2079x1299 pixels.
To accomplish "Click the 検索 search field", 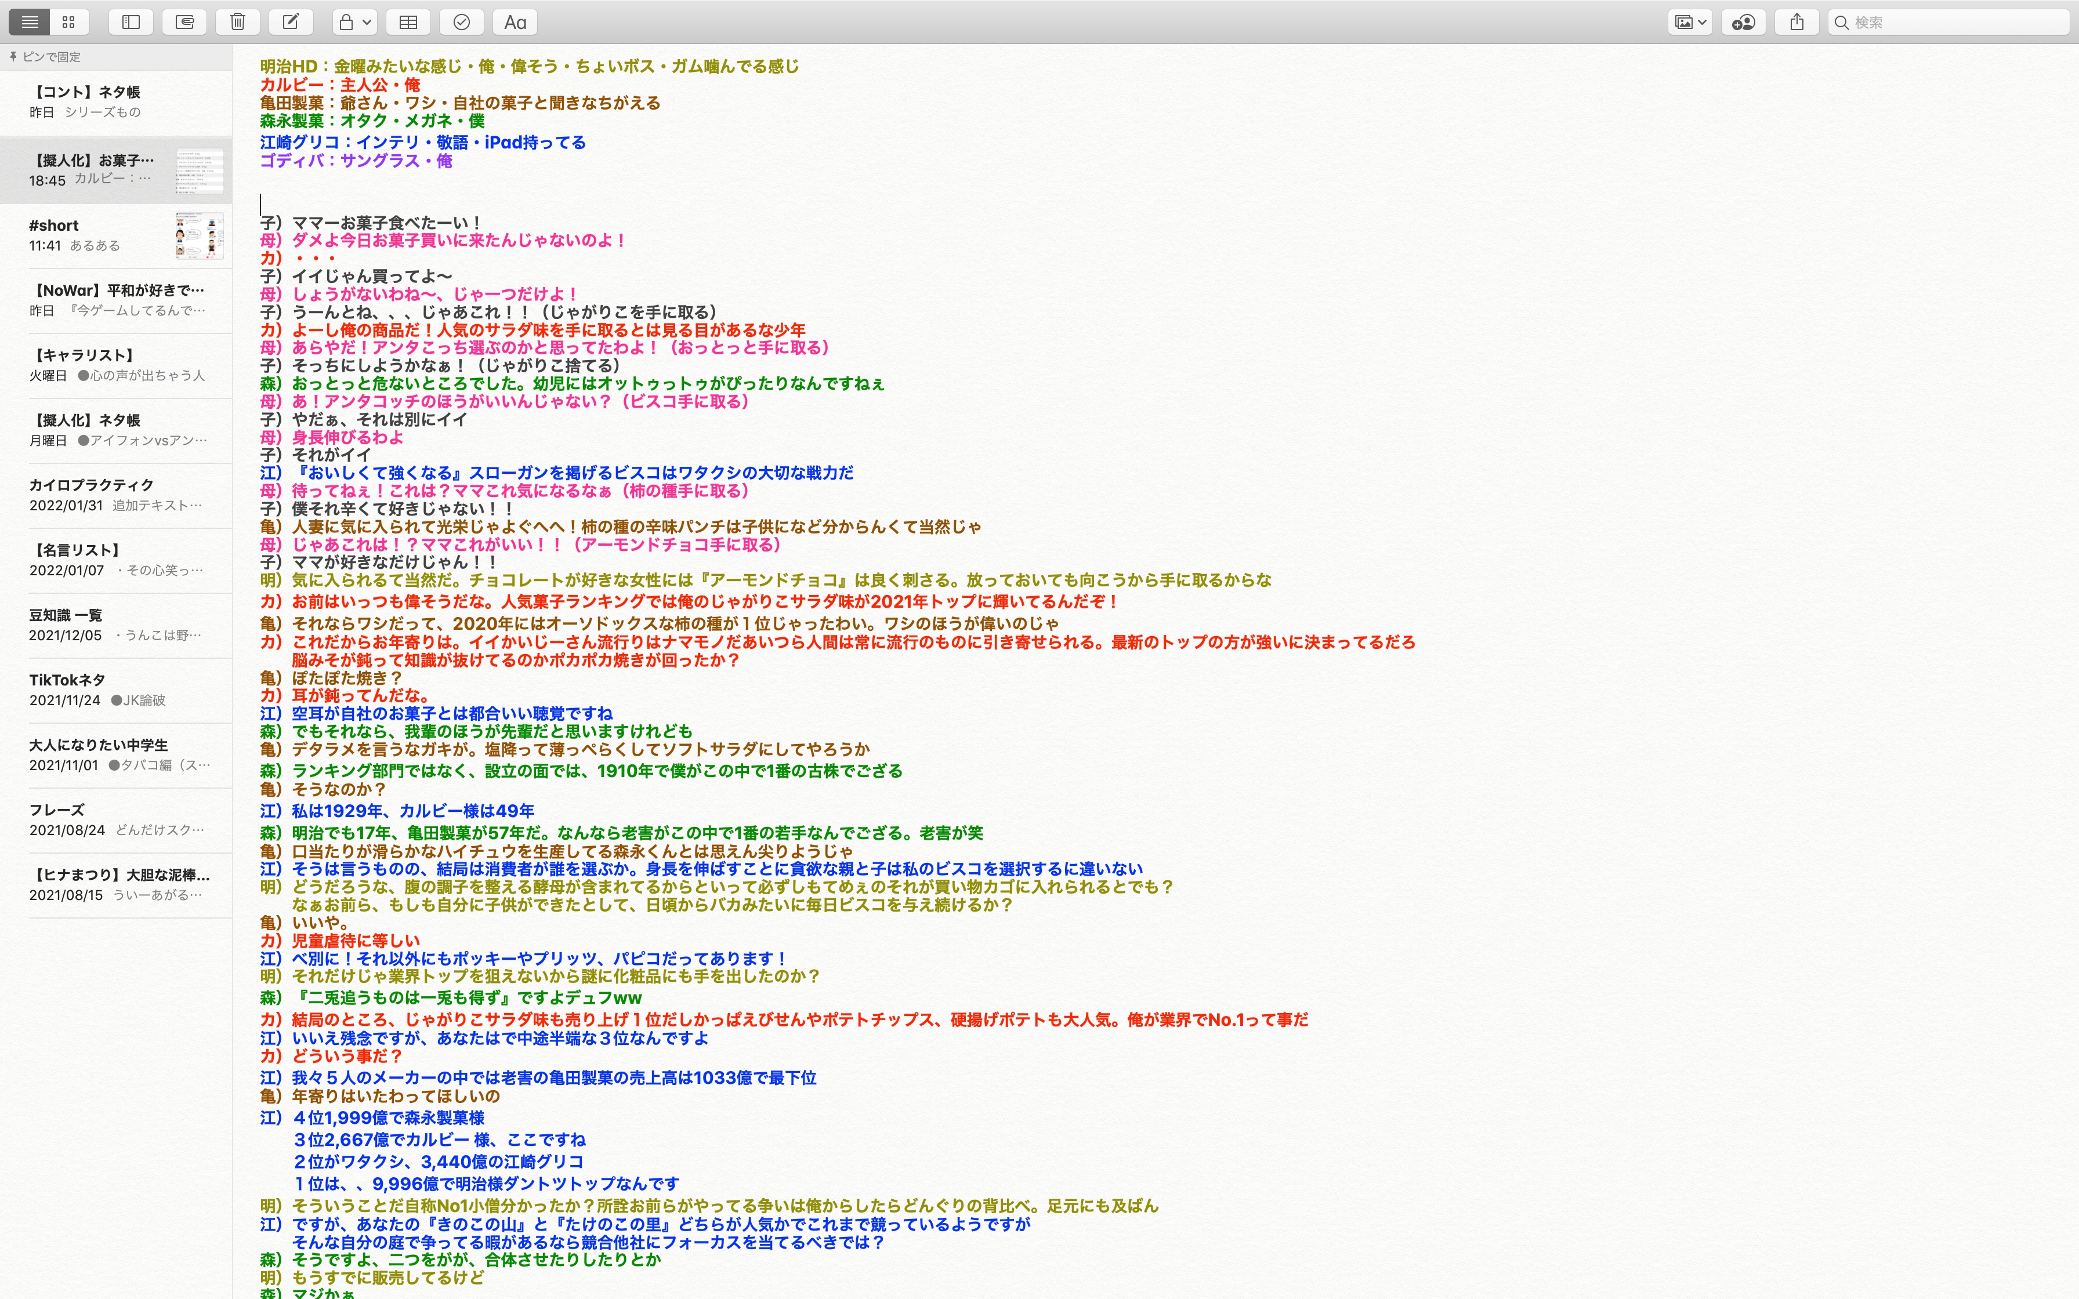I will (x=1948, y=23).
